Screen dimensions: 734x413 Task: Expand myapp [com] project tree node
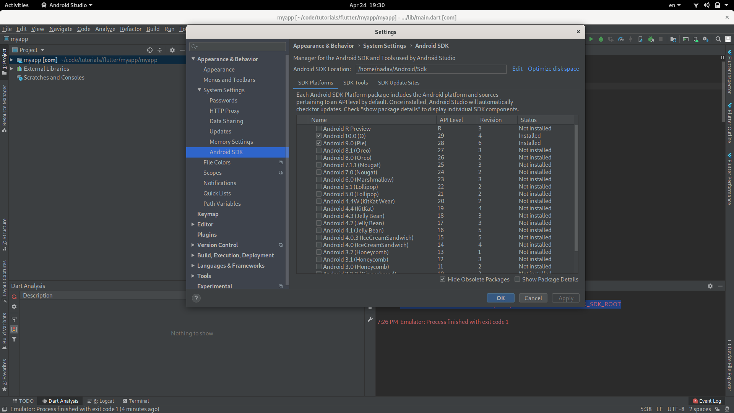point(11,60)
